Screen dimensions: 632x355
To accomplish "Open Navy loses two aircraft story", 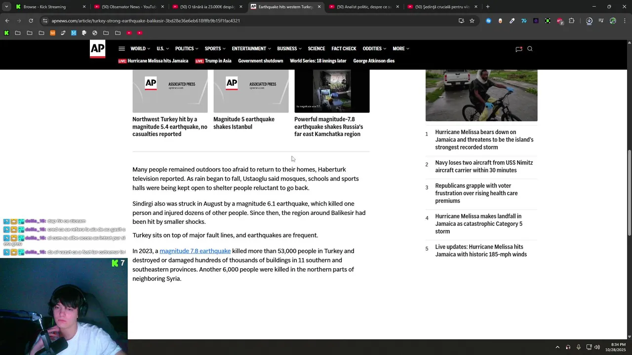I will click(484, 167).
